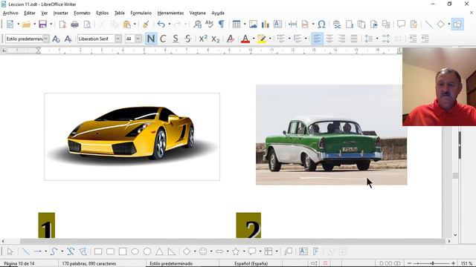Click the Open folder icon
Screen dimensions: 476x267
27,24
